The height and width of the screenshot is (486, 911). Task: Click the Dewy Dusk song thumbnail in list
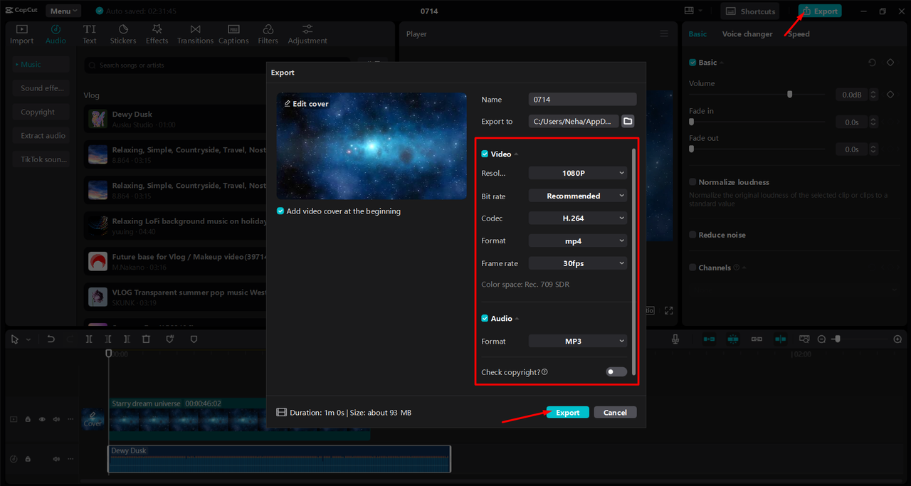98,119
